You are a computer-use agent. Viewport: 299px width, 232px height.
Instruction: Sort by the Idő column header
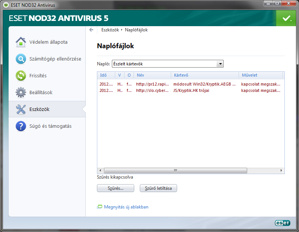click(x=106, y=75)
